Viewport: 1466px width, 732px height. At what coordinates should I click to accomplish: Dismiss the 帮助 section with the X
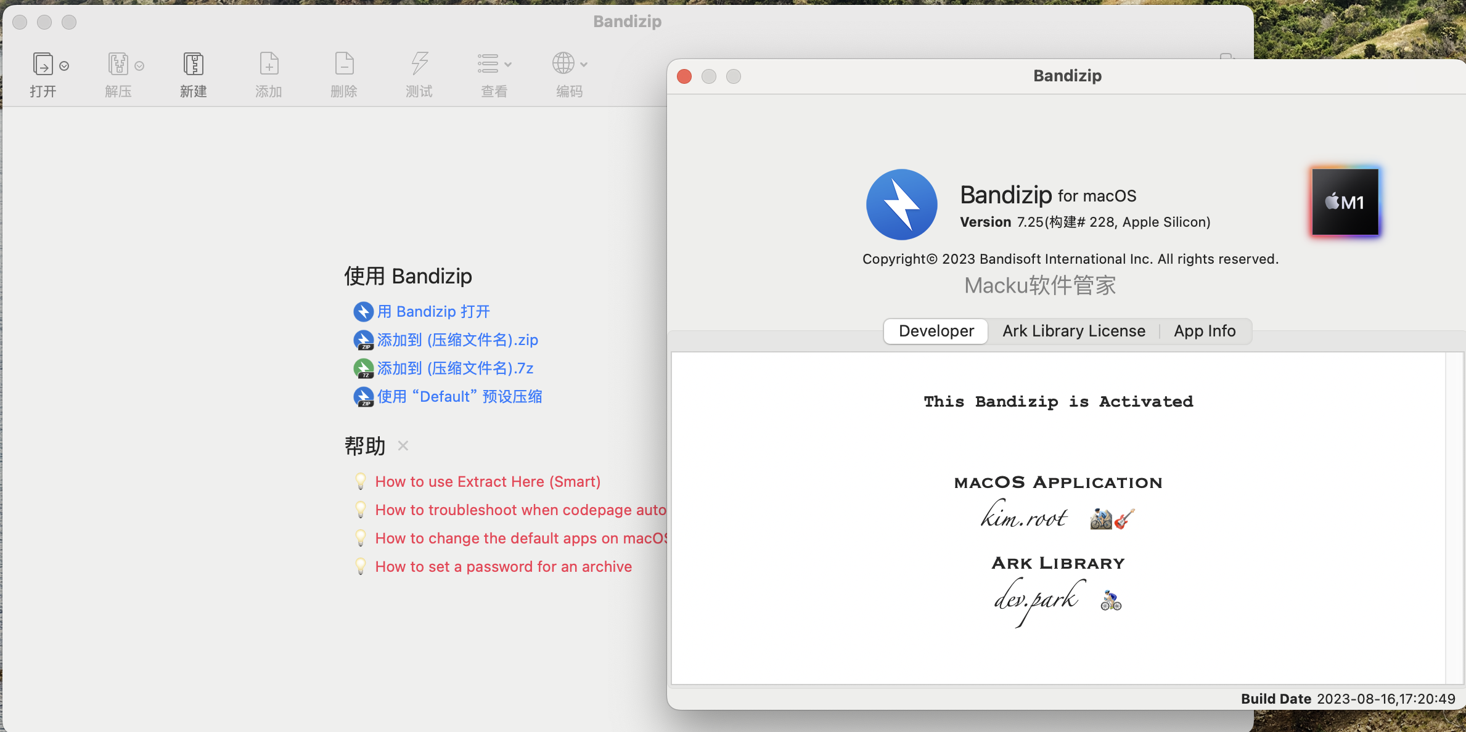(403, 445)
